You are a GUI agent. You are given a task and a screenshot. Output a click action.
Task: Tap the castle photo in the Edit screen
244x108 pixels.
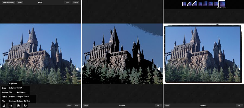[x=41, y=54]
